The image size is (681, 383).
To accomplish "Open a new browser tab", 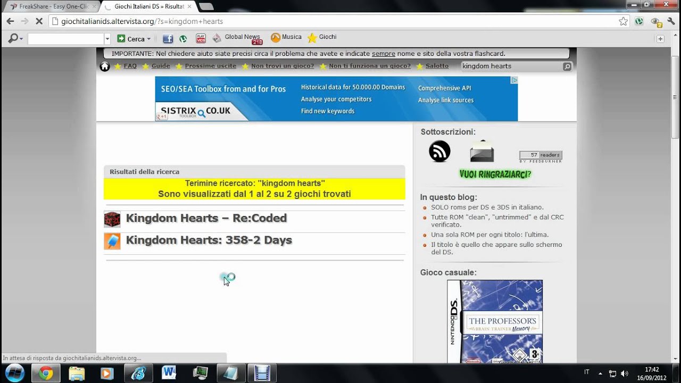I will tap(206, 6).
